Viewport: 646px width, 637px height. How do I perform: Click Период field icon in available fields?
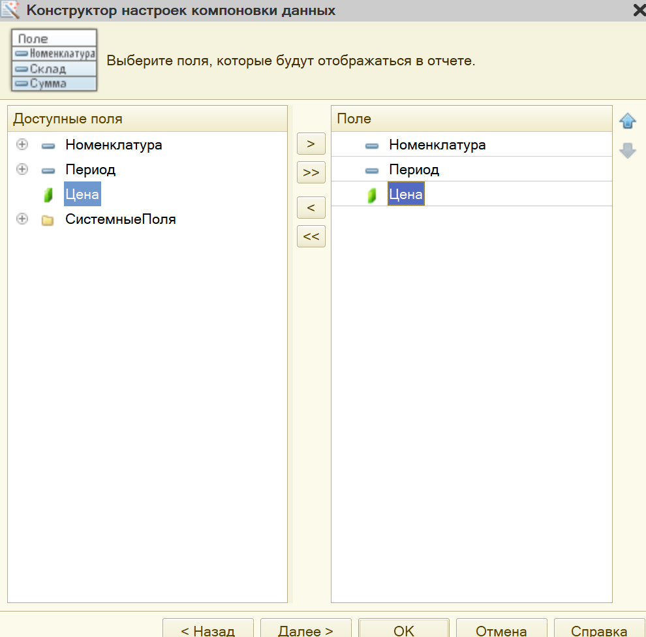[48, 170]
